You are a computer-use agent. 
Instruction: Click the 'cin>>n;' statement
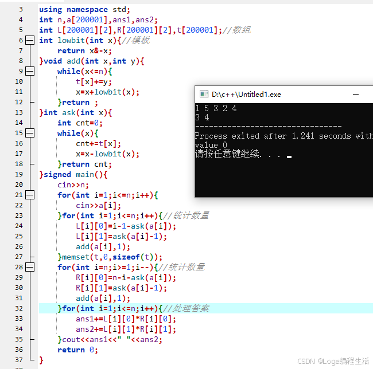tap(73, 185)
